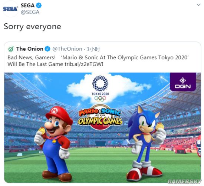Click the Sonic character in the image
The height and width of the screenshot is (186, 204).
click(x=147, y=143)
